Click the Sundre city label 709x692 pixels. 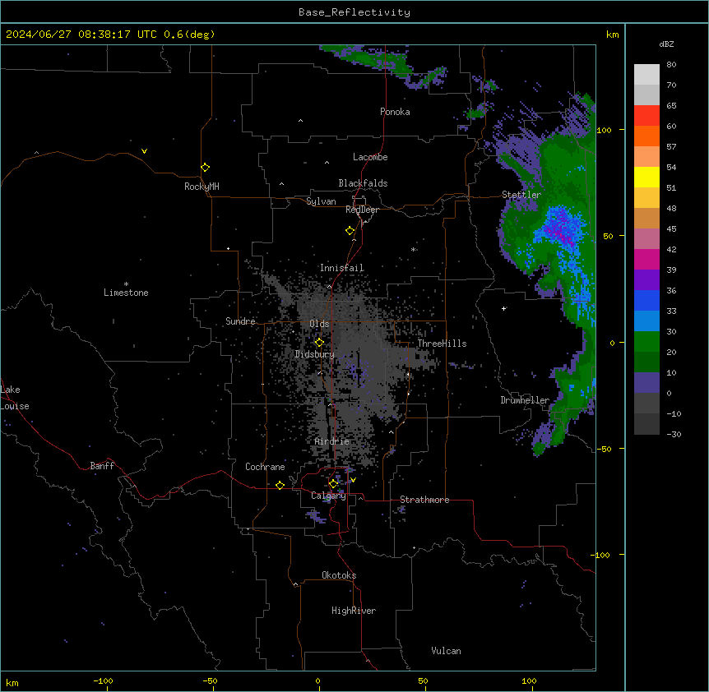click(240, 321)
